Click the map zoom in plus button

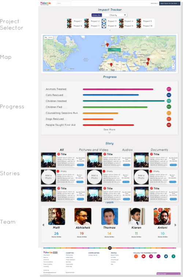point(173,65)
